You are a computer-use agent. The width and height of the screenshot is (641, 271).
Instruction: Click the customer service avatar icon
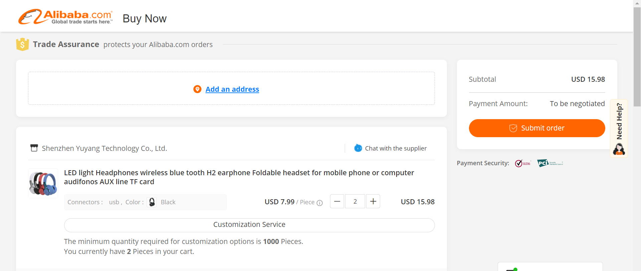(x=619, y=149)
